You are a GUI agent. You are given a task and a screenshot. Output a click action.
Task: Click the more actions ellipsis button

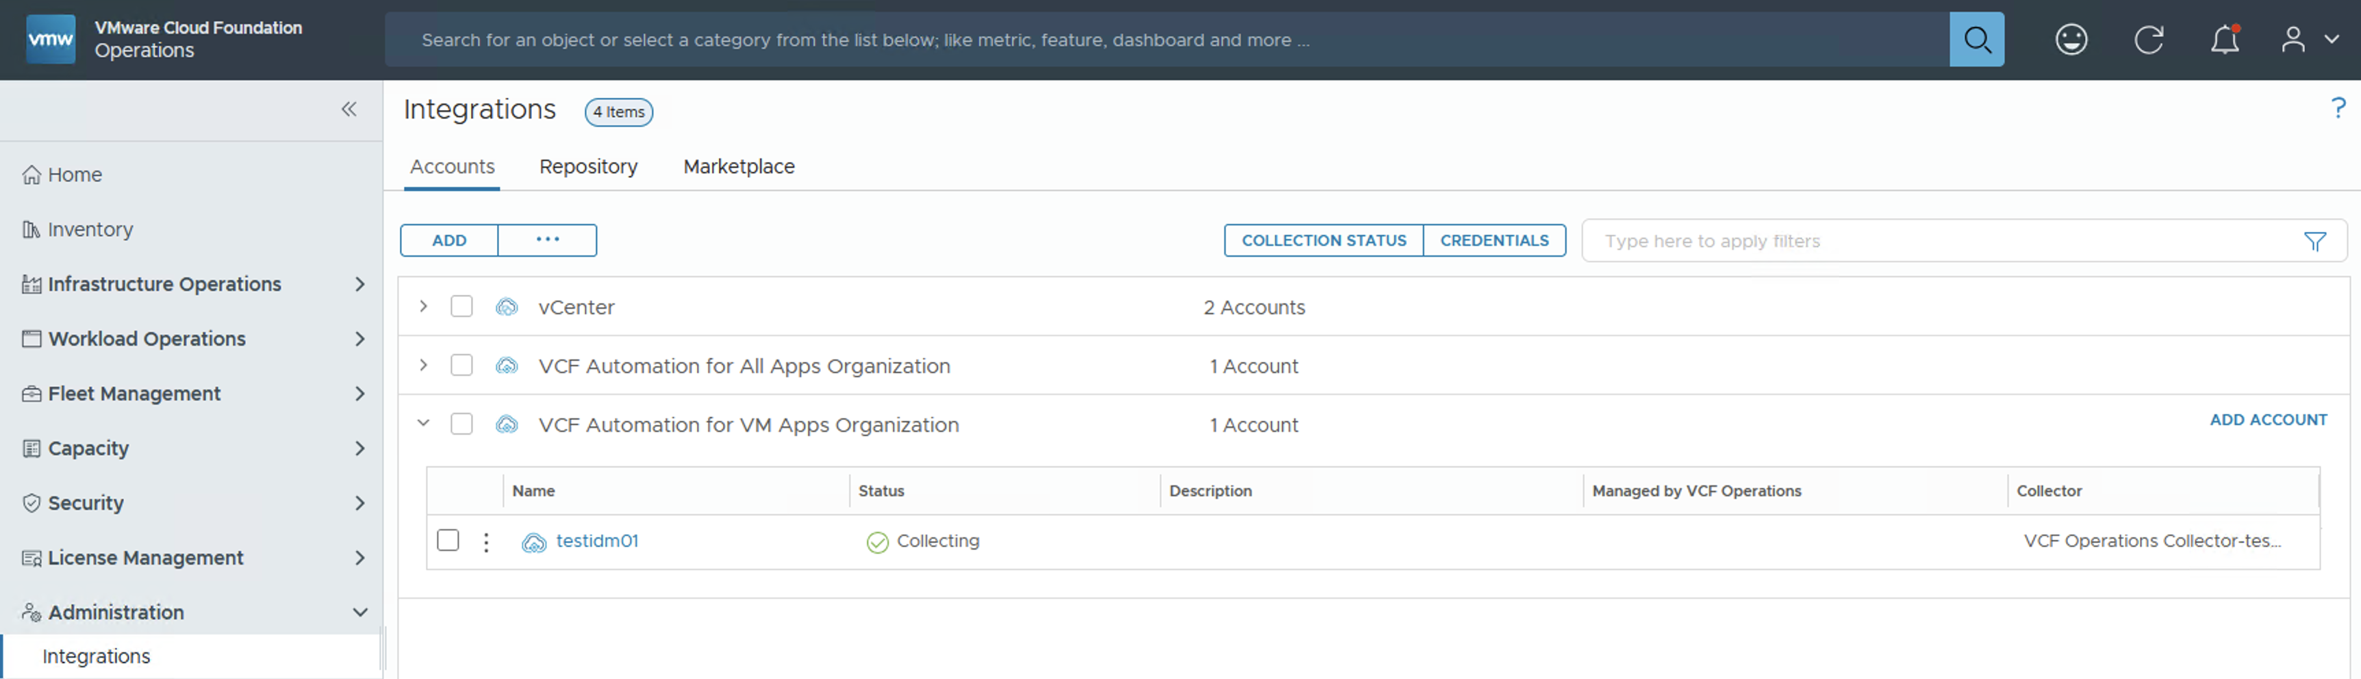point(547,240)
